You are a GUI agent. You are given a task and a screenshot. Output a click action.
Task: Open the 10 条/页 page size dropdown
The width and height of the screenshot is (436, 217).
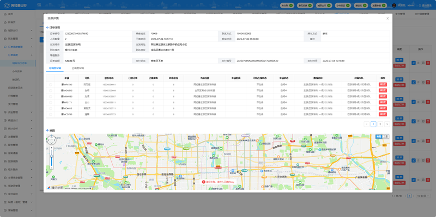[423, 196]
